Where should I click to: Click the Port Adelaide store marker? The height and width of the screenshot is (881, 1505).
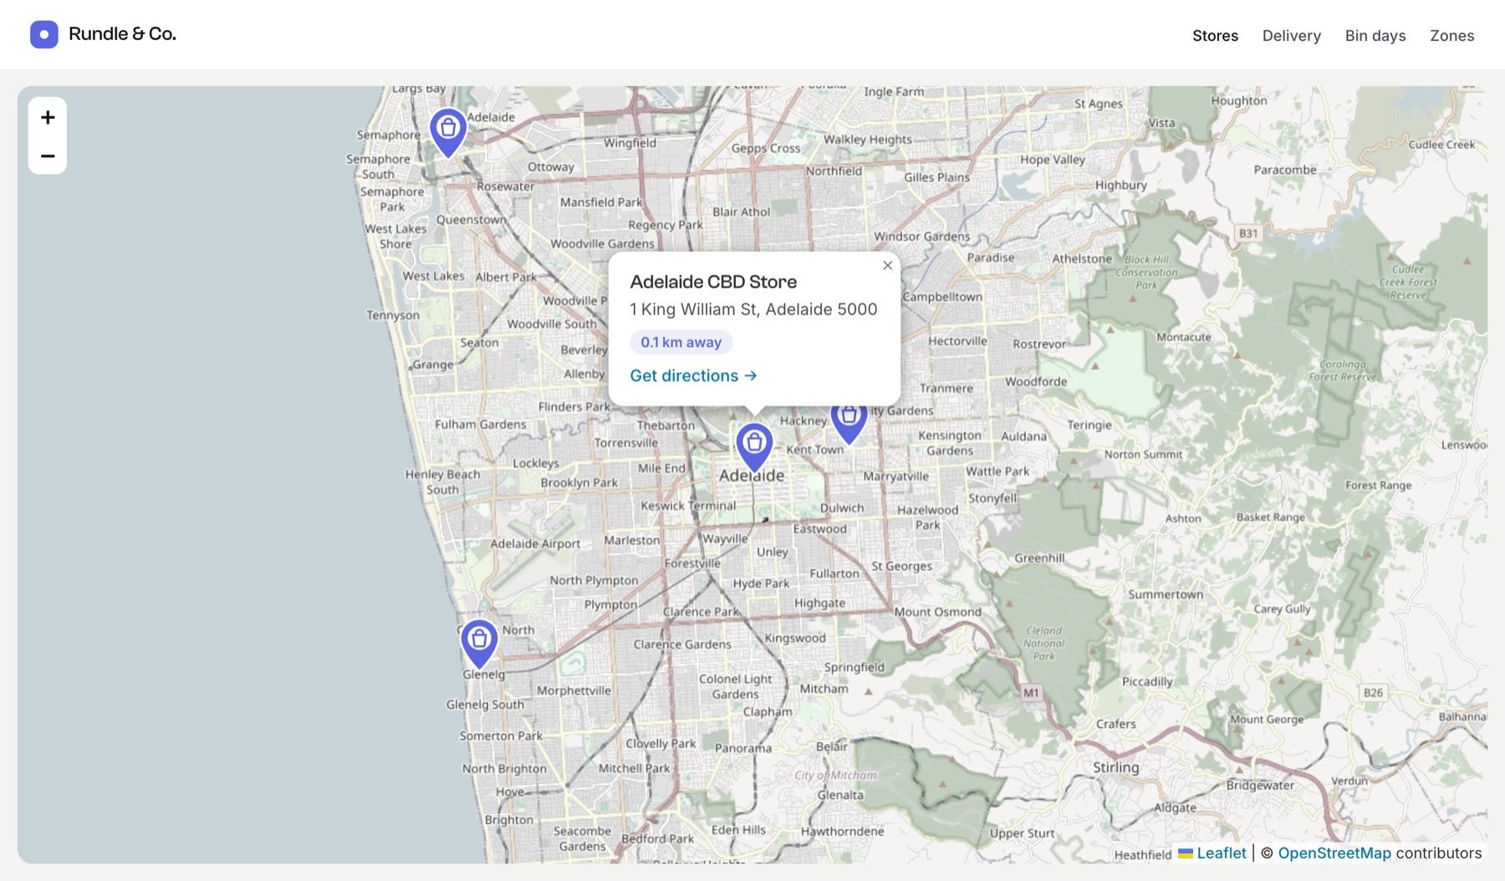click(448, 133)
